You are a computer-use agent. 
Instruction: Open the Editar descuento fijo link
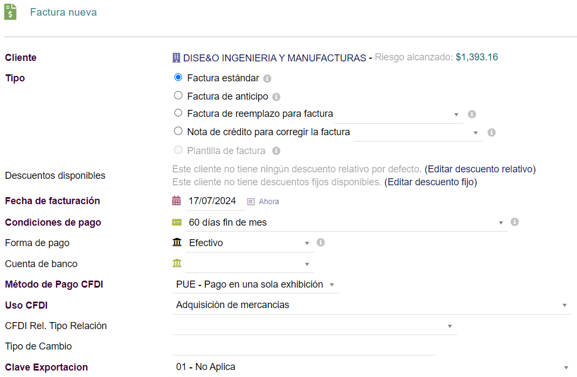430,182
